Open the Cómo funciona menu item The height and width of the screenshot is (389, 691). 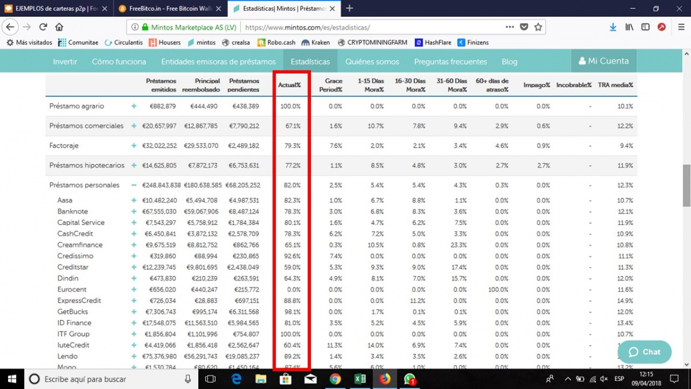pyautogui.click(x=119, y=62)
